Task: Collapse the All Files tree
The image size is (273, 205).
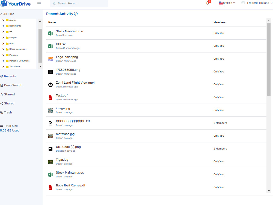Action: 1,14
